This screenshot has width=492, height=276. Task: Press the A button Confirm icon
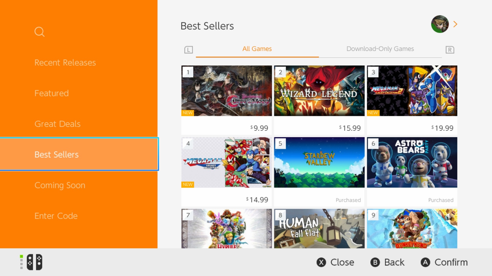(425, 262)
